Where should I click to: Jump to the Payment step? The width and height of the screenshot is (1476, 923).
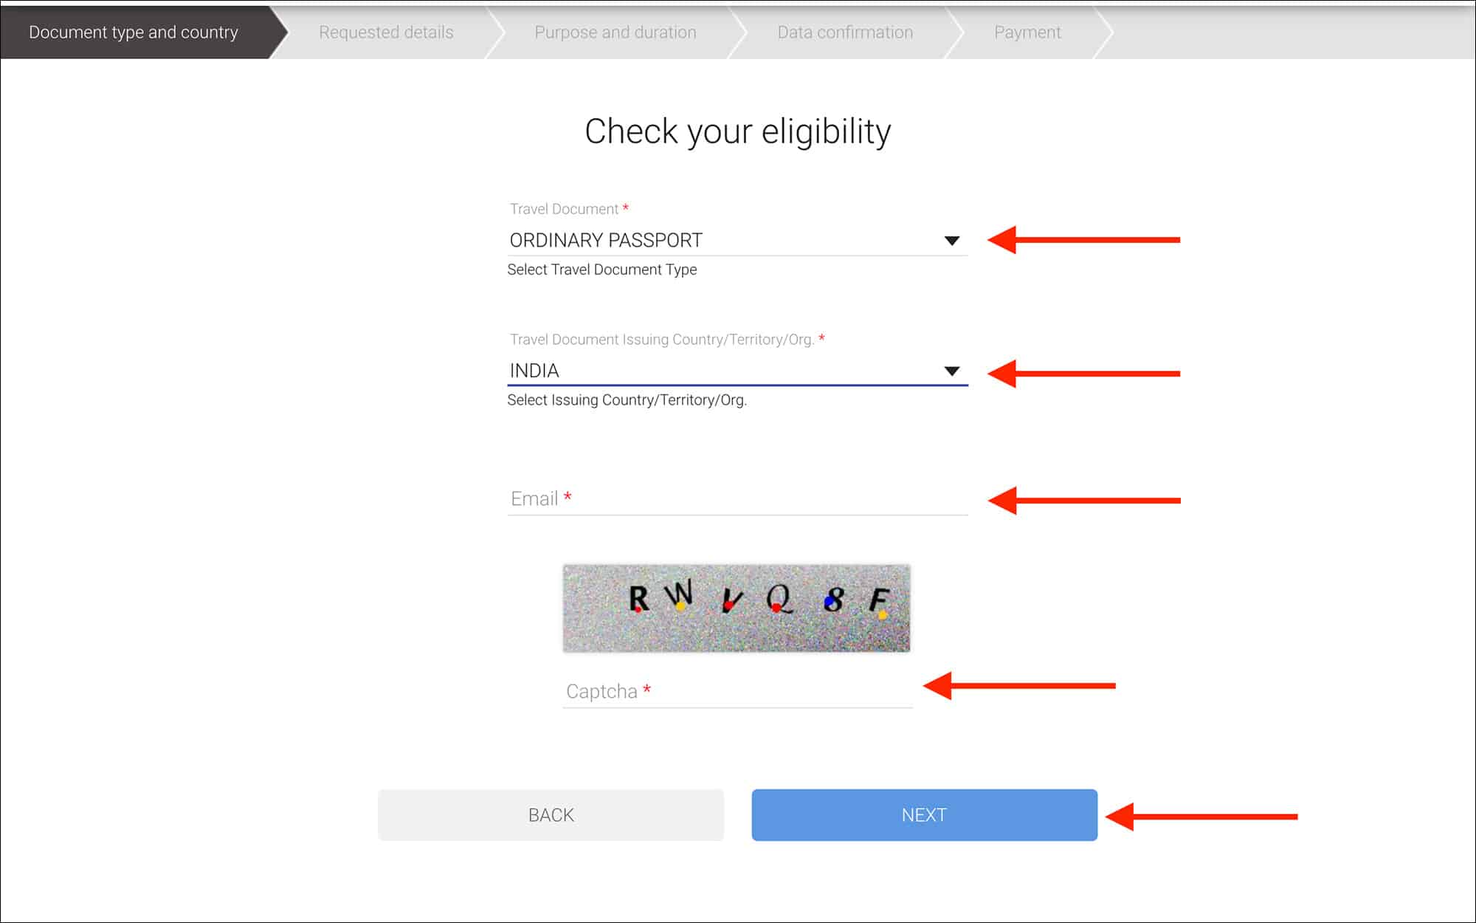(x=1027, y=32)
